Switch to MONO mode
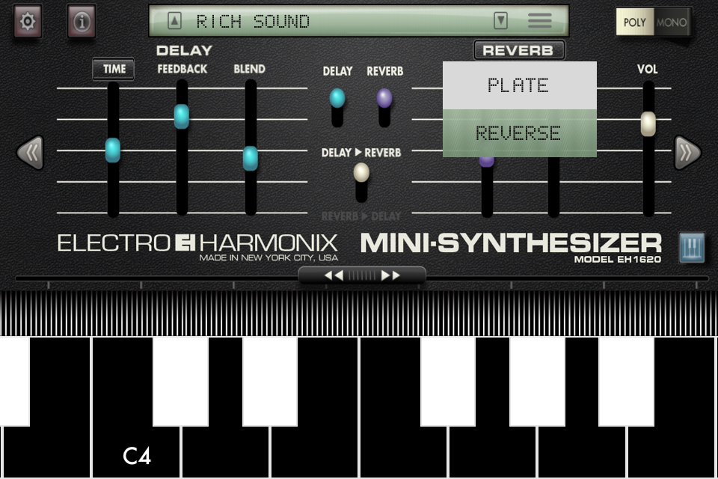 pos(672,22)
